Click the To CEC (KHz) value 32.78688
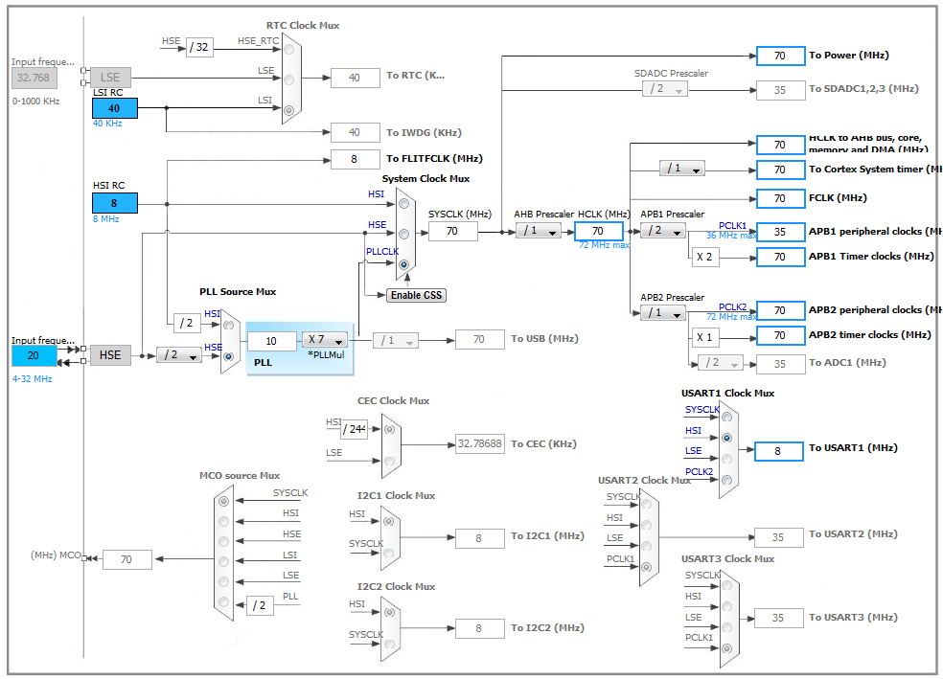 [x=480, y=443]
